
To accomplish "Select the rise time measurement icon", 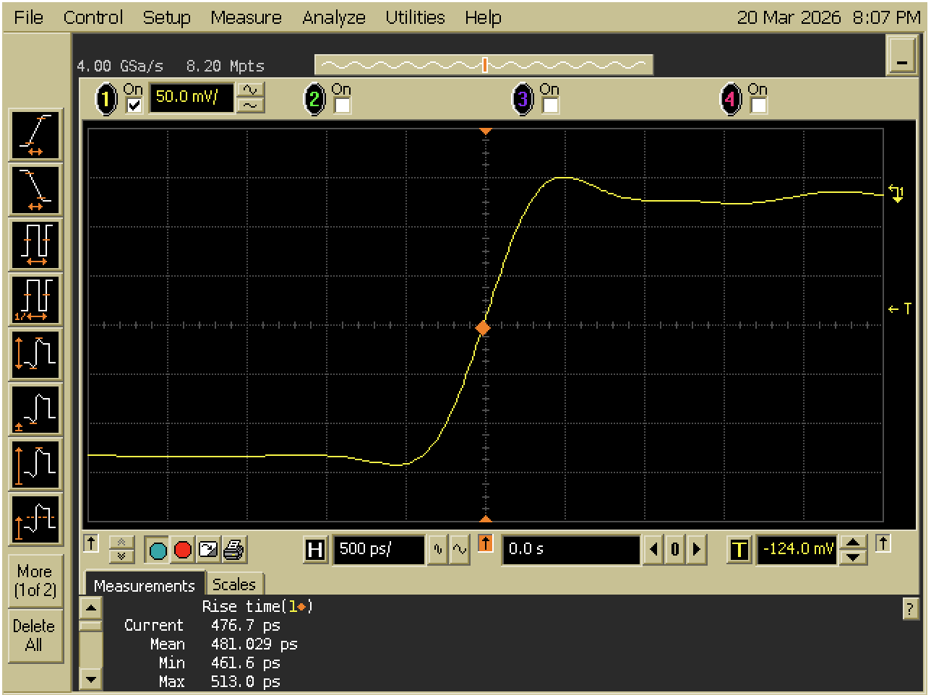I will 35,135.
